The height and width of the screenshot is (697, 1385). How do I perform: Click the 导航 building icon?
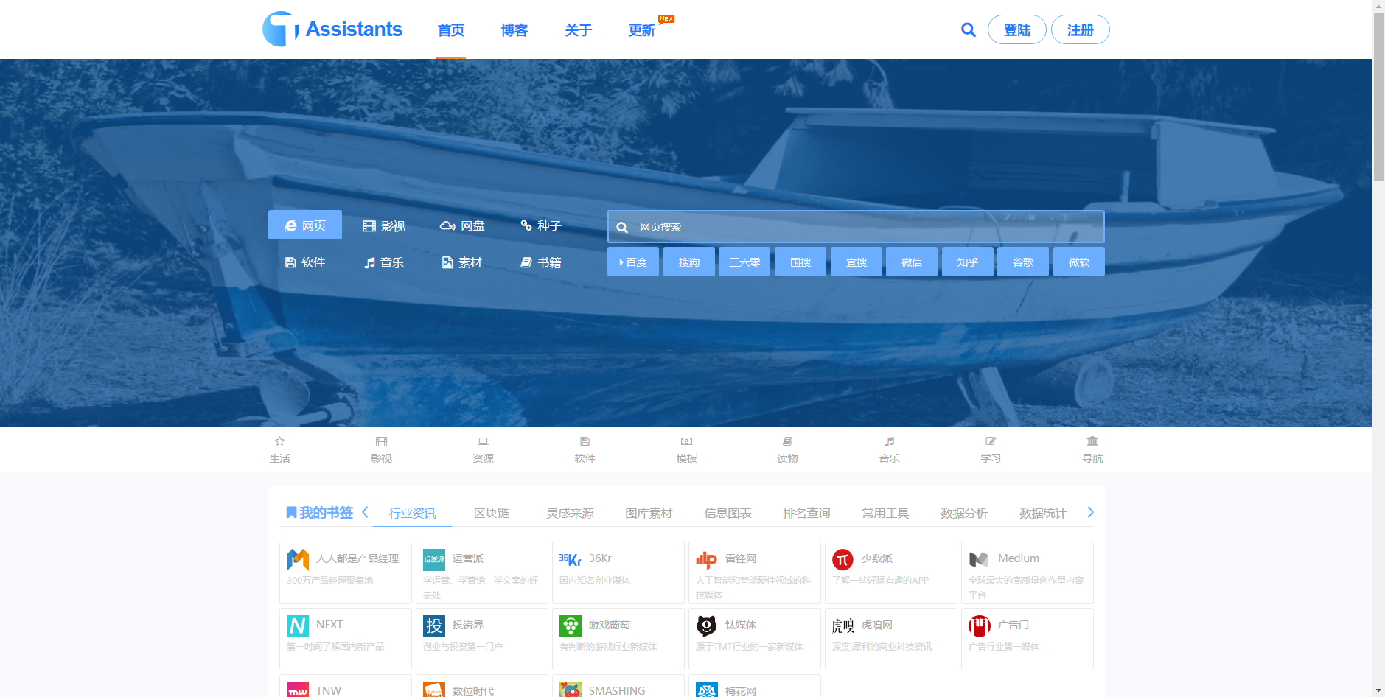click(1092, 441)
